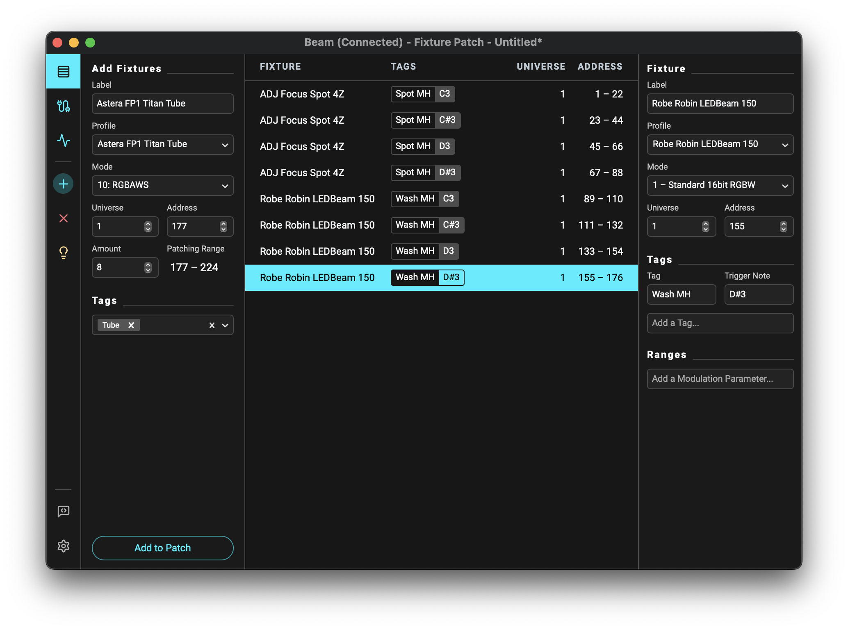Click the Spot MH C3 tag
This screenshot has width=848, height=630.
click(x=423, y=94)
